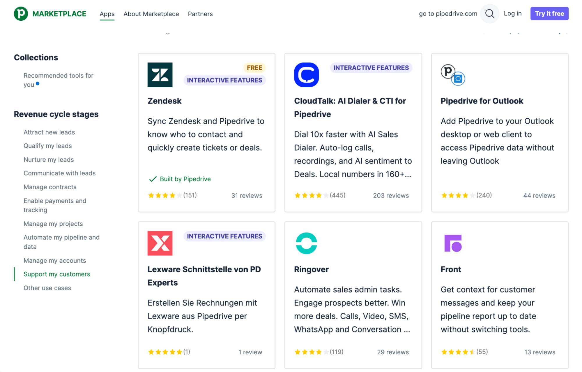
Task: Click Built by Pipedrive label
Action: (x=185, y=179)
